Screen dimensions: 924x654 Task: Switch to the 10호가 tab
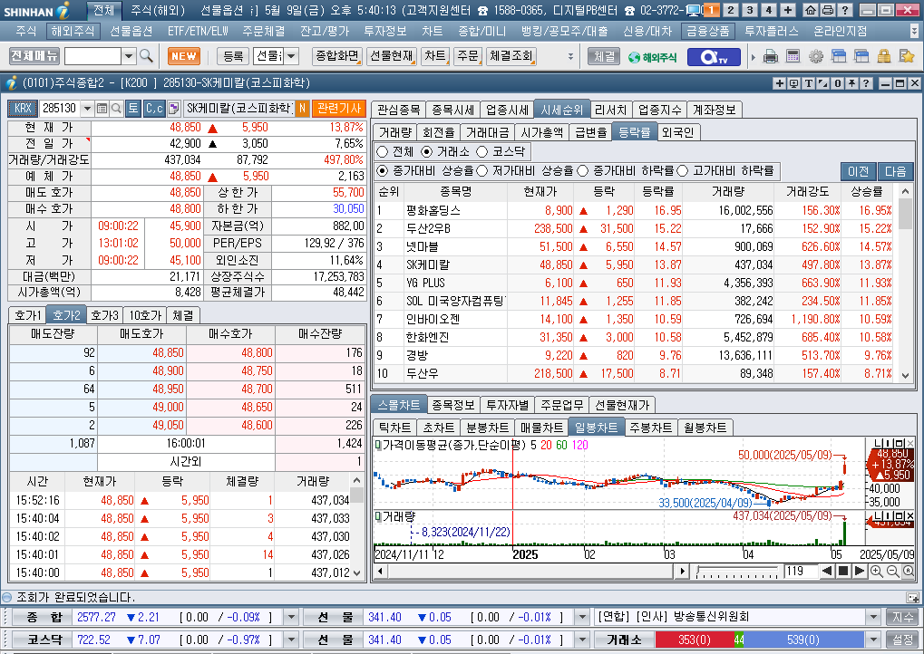(x=145, y=315)
